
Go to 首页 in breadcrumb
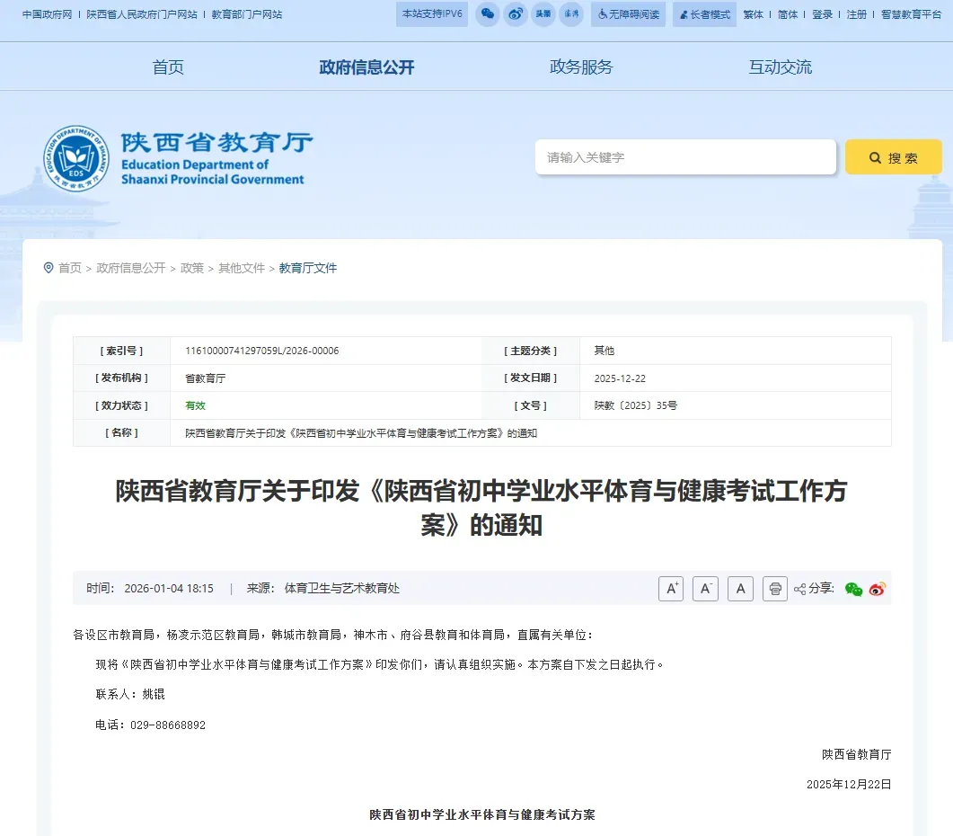pos(70,268)
